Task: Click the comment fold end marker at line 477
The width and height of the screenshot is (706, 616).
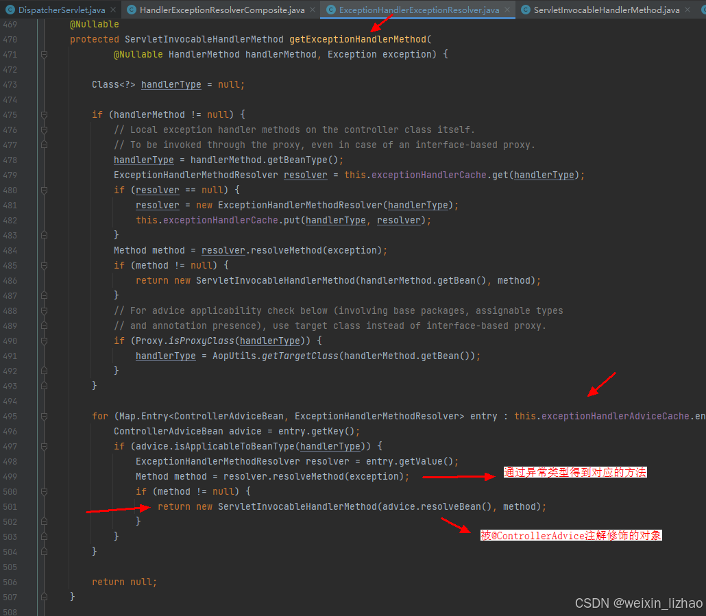Action: (44, 145)
